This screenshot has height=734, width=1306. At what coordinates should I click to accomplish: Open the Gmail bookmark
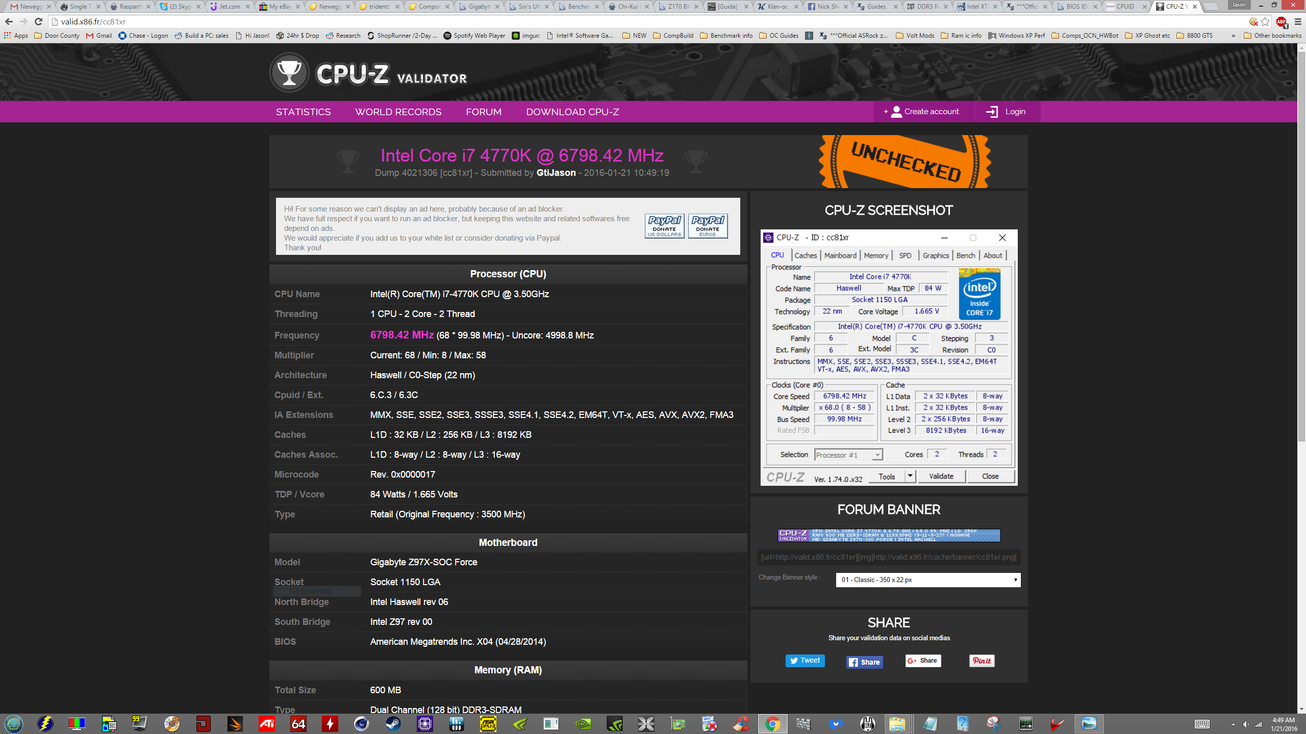[99, 35]
